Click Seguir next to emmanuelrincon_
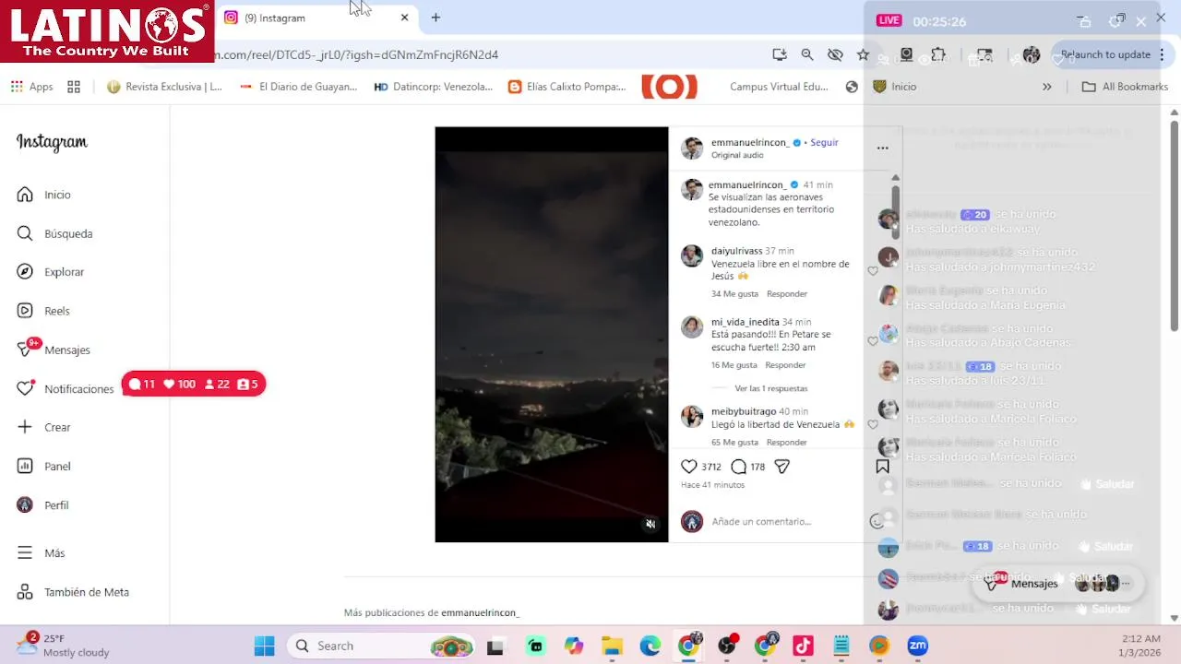Screen dimensions: 1181x664 click(x=824, y=143)
